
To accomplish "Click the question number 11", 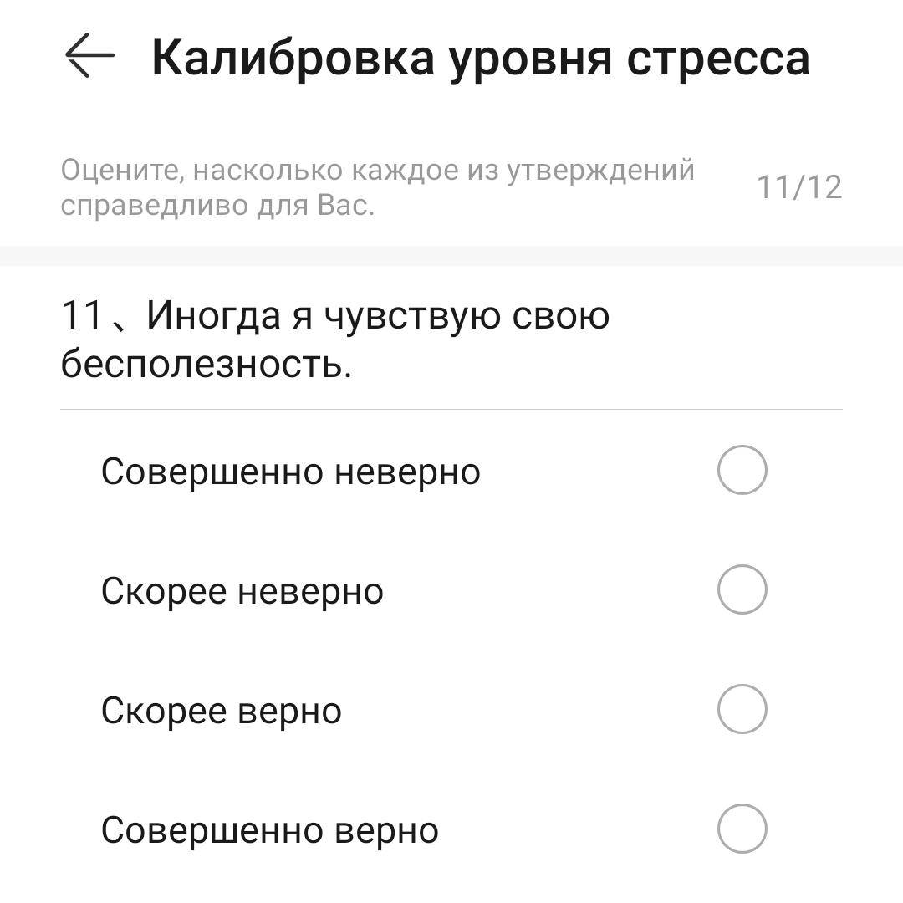I will pos(81,316).
